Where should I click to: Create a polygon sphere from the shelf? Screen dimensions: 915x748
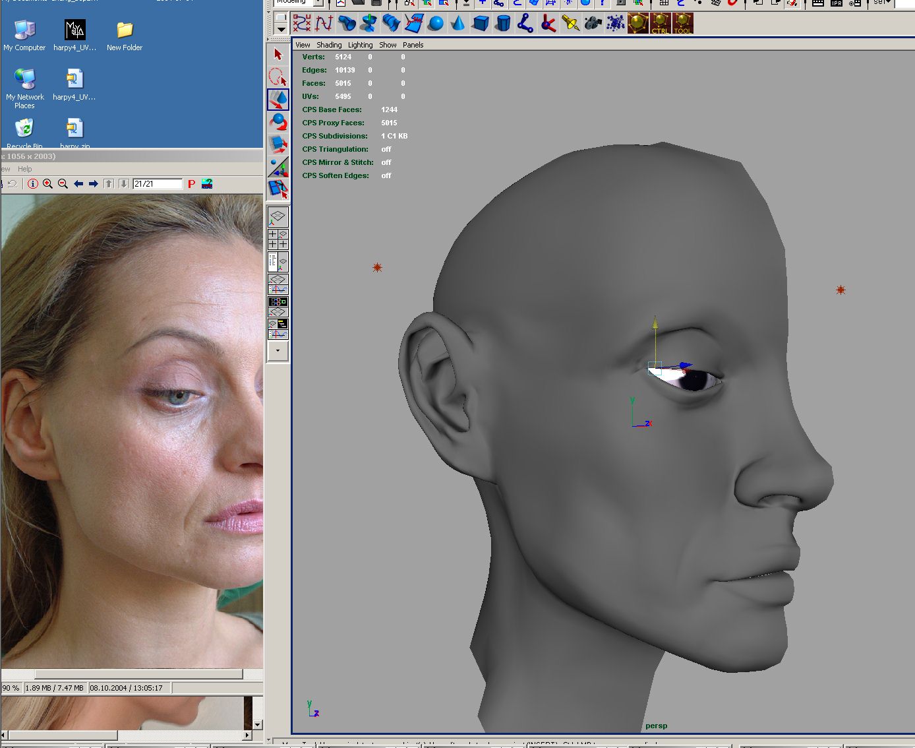(435, 24)
